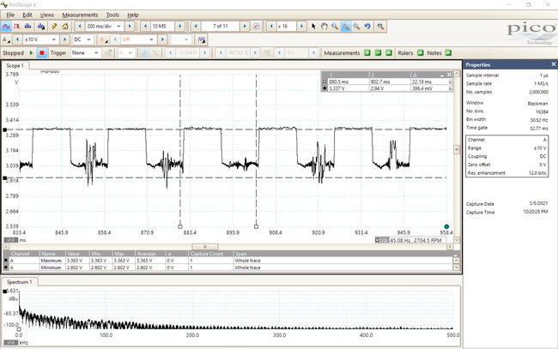Start capture with green go button
The height and width of the screenshot is (349, 558).
pos(31,52)
